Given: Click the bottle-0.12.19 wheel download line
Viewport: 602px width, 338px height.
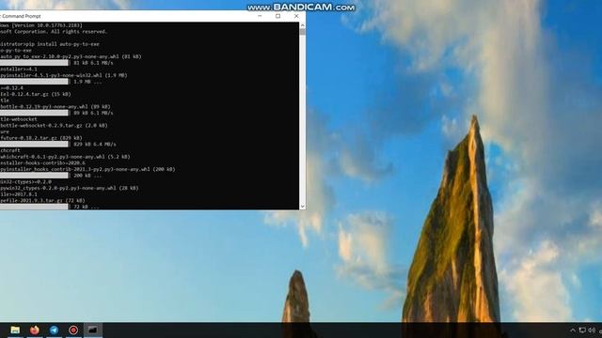Looking at the screenshot, I should click(55, 106).
